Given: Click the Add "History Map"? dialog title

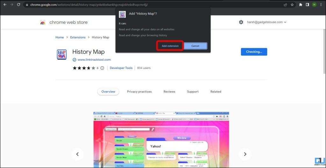Looking at the screenshot, I should point(143,14).
